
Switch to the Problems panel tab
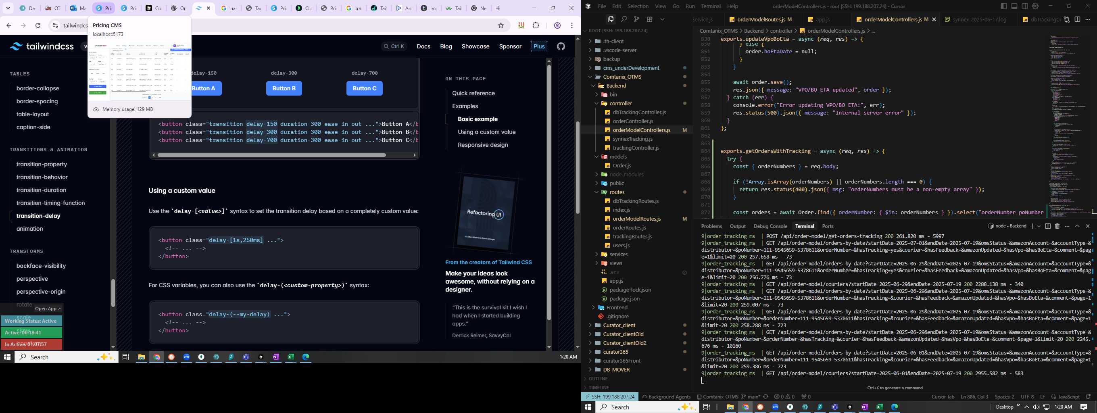(x=711, y=226)
